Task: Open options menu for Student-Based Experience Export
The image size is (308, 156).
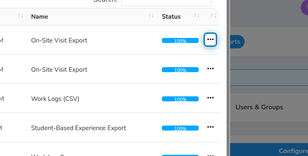Action: [x=210, y=127]
